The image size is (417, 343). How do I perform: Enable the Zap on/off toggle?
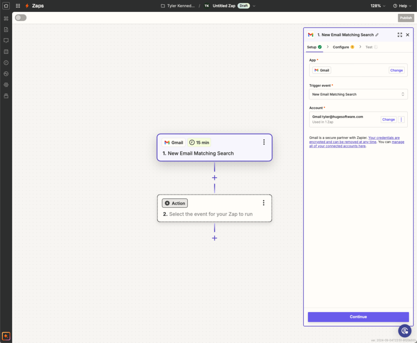coord(20,18)
